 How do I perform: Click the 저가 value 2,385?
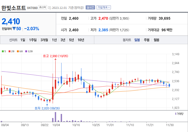click(103, 30)
